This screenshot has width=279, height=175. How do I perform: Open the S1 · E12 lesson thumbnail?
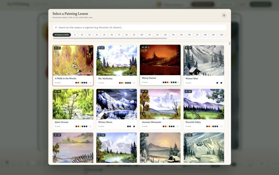point(204,148)
